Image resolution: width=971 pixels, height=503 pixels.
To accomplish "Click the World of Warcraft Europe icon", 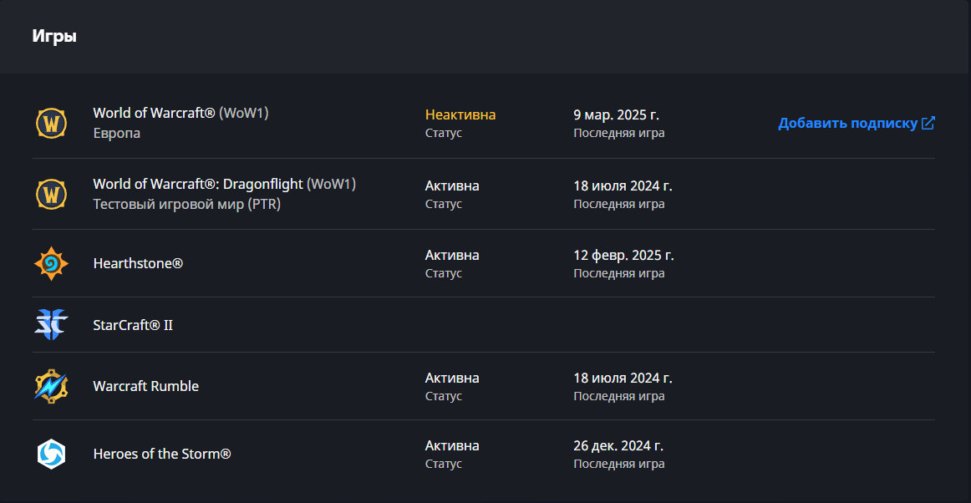I will [51, 123].
